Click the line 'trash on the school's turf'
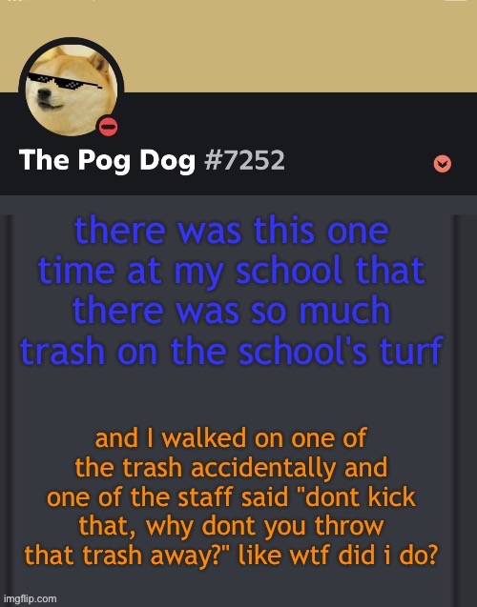Image resolution: width=477 pixels, height=607 pixels. coord(231,351)
